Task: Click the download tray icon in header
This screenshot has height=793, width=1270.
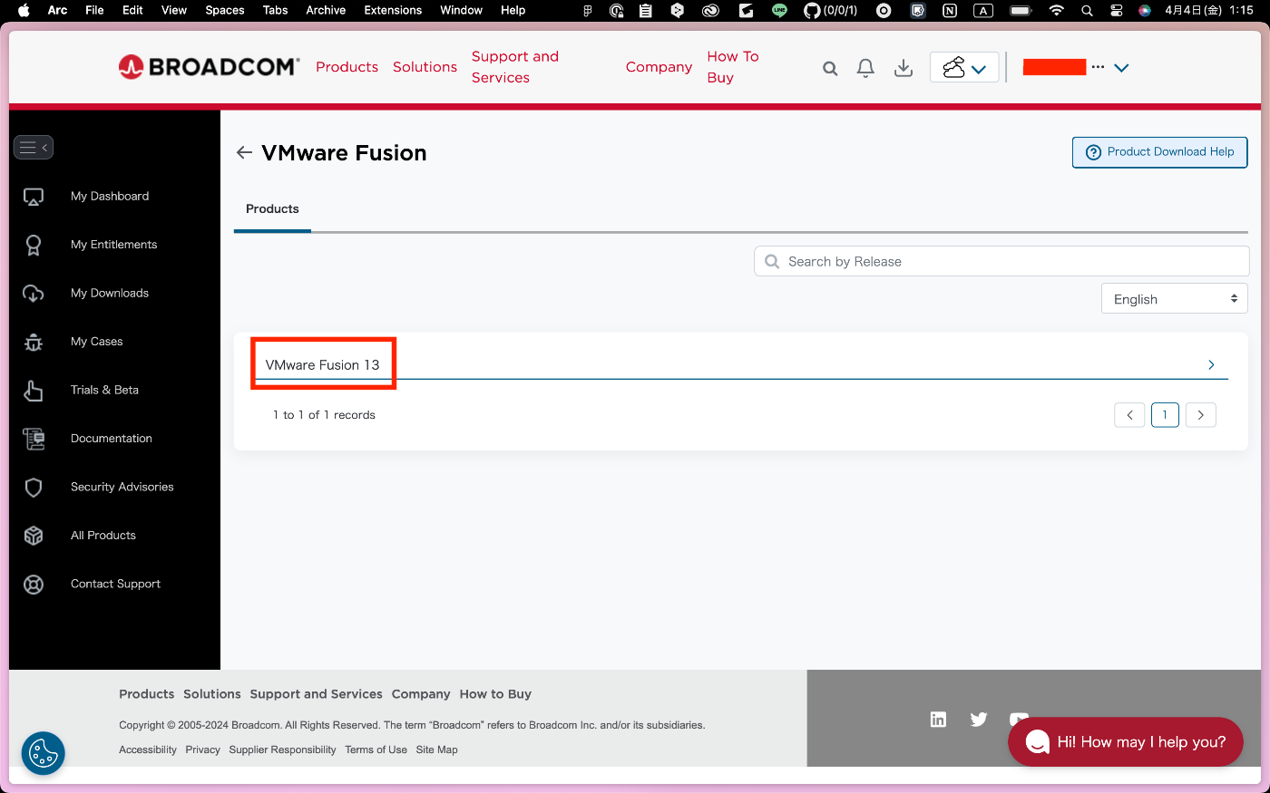Action: (x=904, y=68)
